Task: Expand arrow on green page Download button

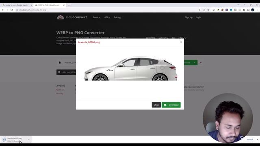Action: click(x=194, y=62)
